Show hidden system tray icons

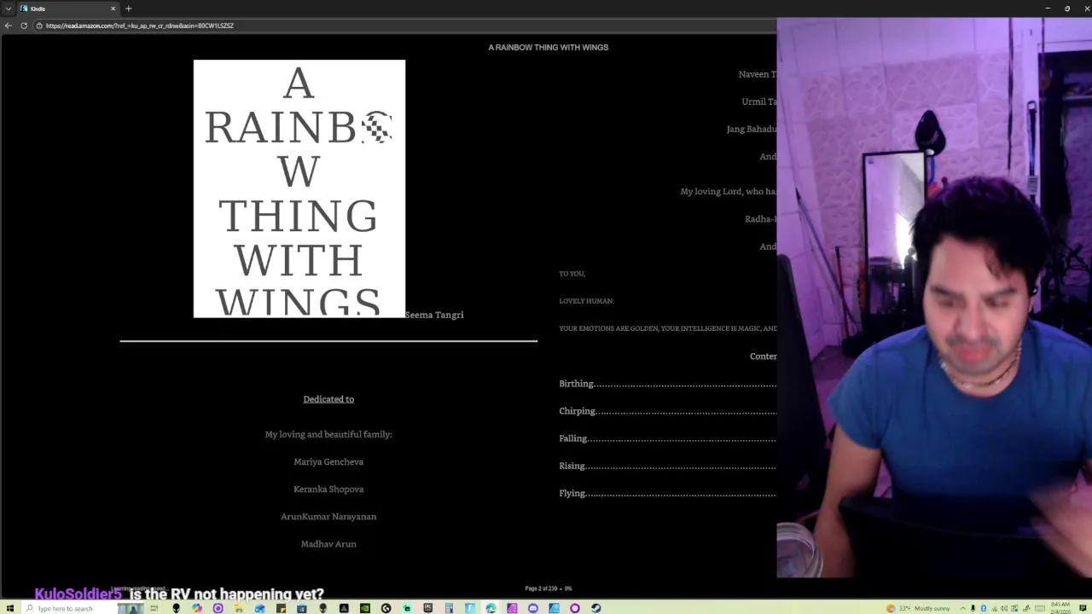[x=963, y=608]
